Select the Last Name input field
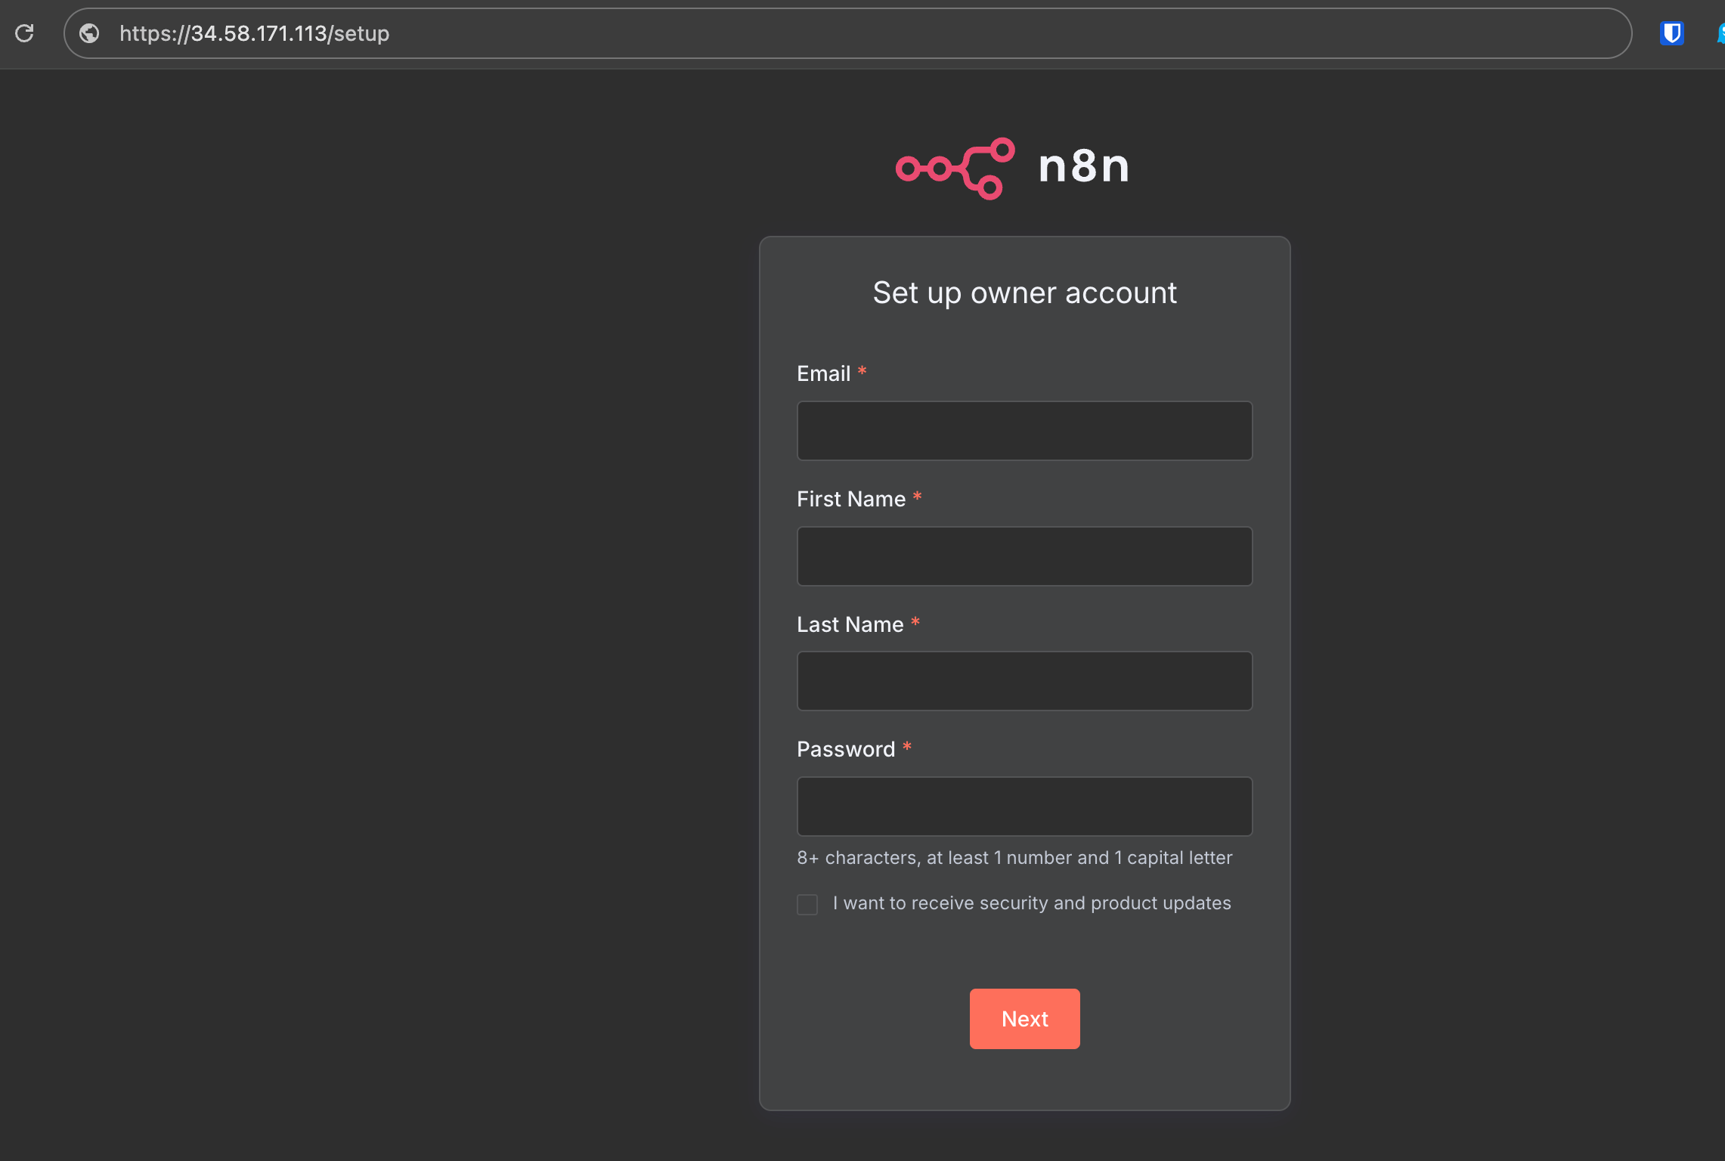This screenshot has height=1161, width=1725. click(1024, 681)
